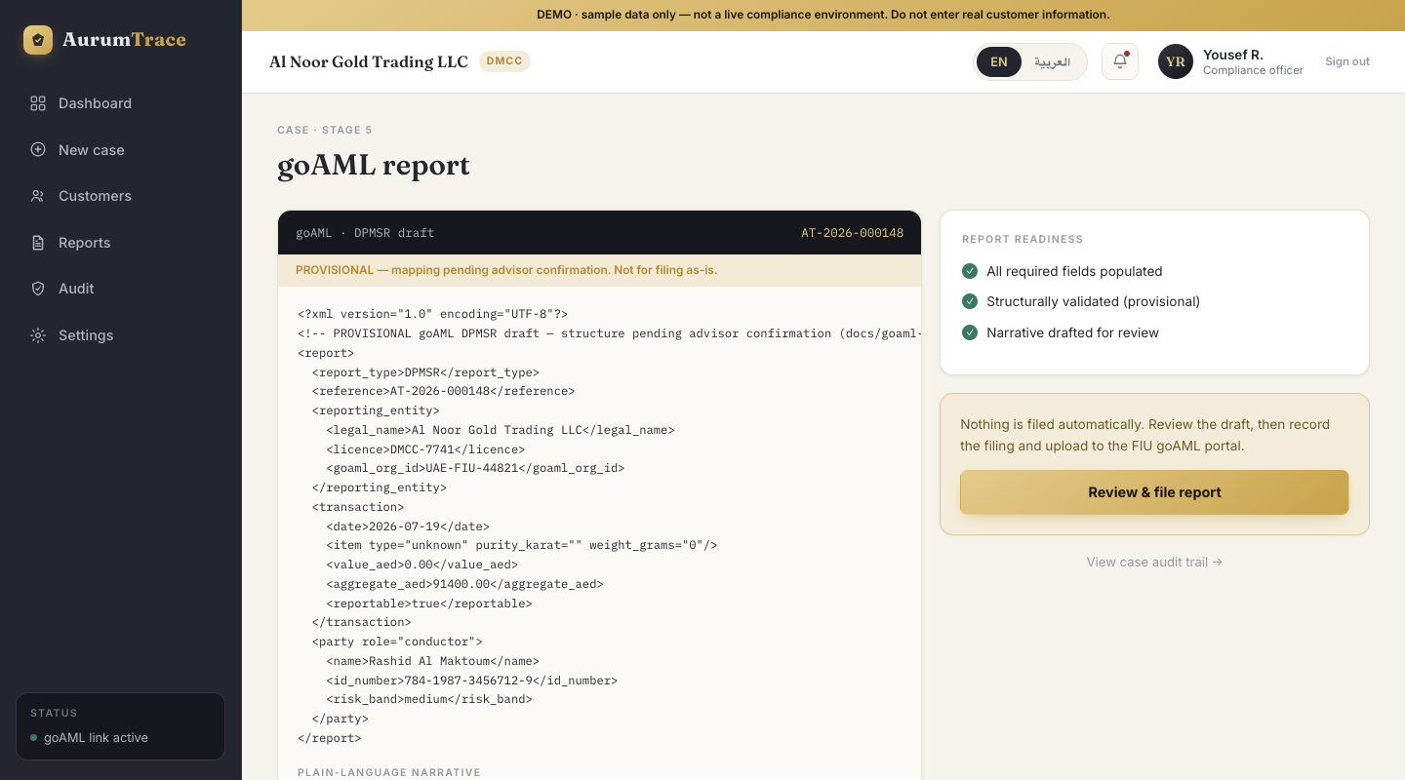
Task: Click the date 2026-07-19 XML line
Action: [x=408, y=526]
